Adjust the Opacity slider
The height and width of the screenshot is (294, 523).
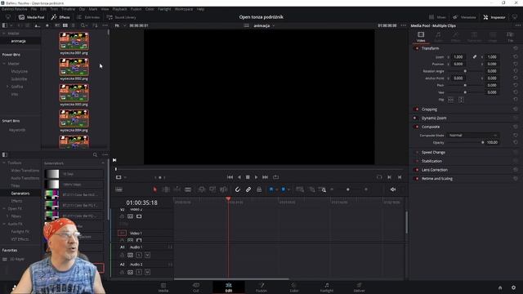coord(465,142)
